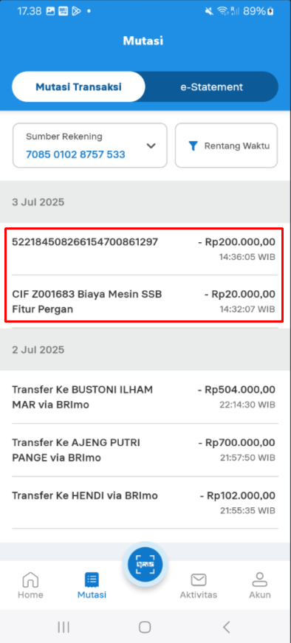Viewport: 291px width, 643px height.
Task: View Transfer Ke BUSTONI ILHAM MAR entry
Action: [x=143, y=397]
